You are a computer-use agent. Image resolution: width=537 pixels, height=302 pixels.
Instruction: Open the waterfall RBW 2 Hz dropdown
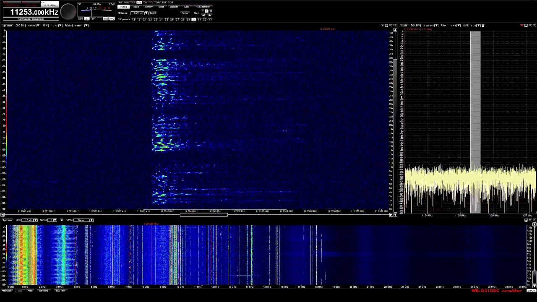click(x=60, y=26)
